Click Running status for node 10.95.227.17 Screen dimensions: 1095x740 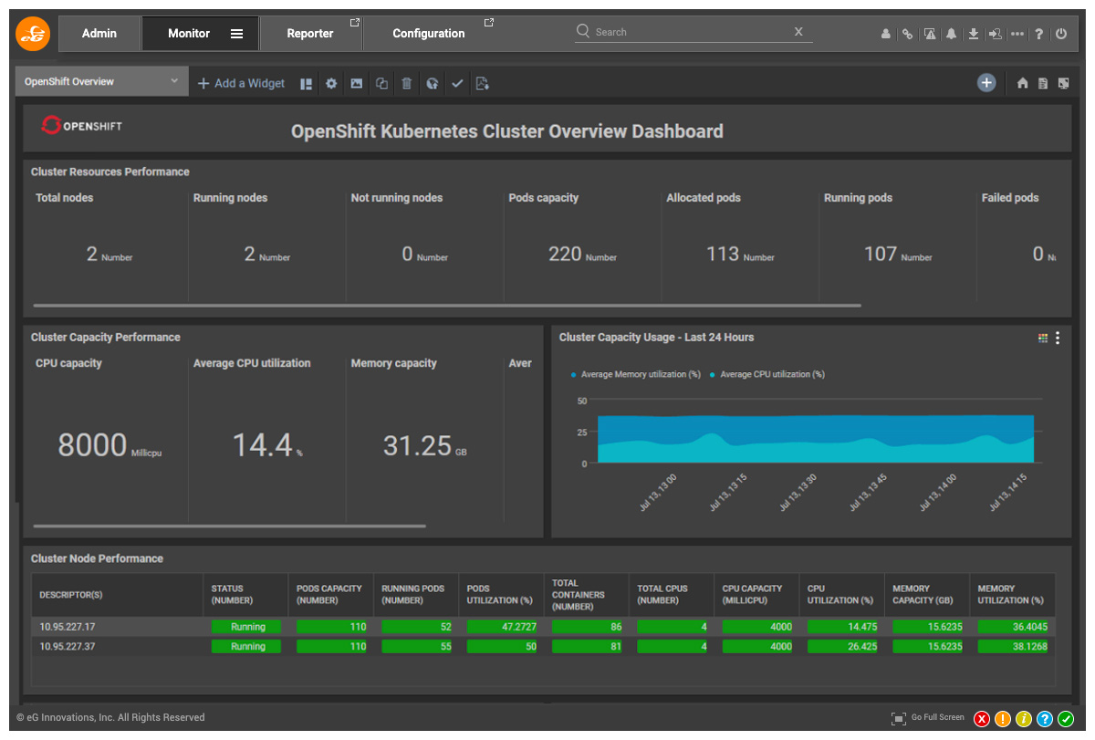[x=247, y=627]
